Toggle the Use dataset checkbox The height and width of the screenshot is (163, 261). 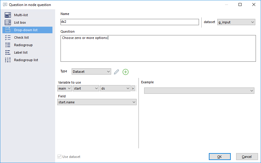59,157
